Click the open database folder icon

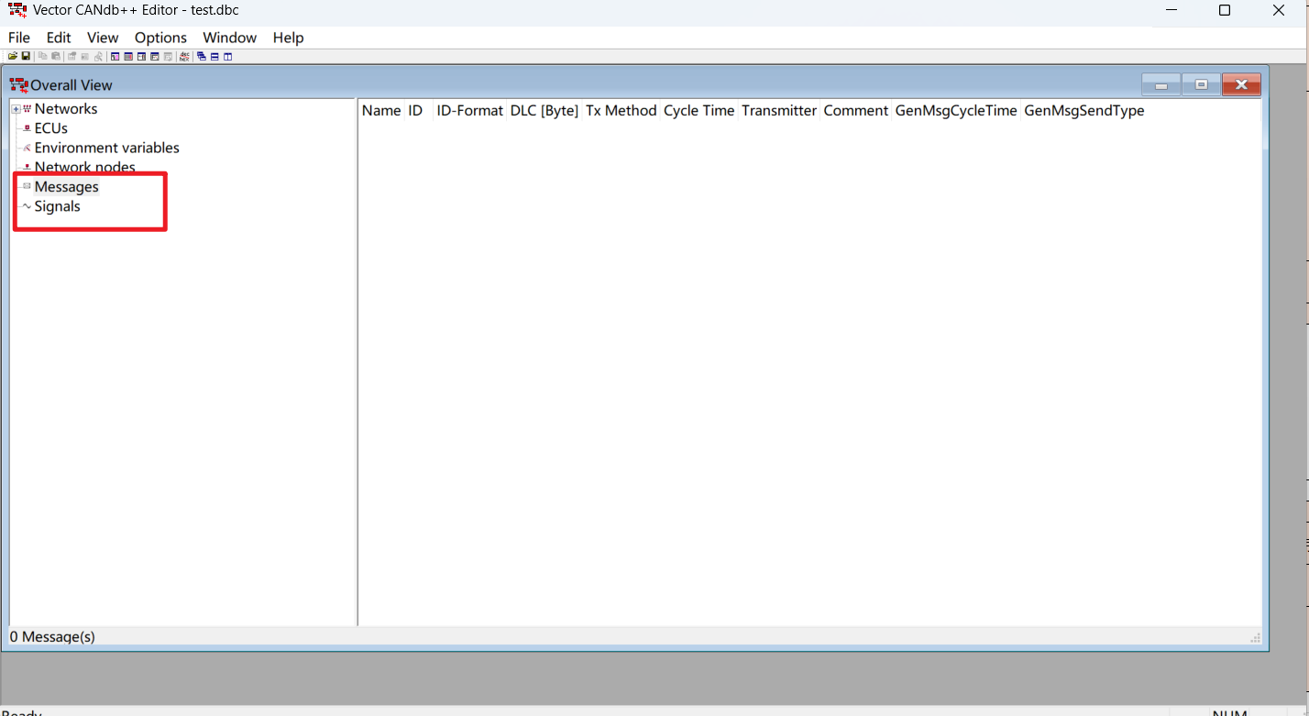13,56
